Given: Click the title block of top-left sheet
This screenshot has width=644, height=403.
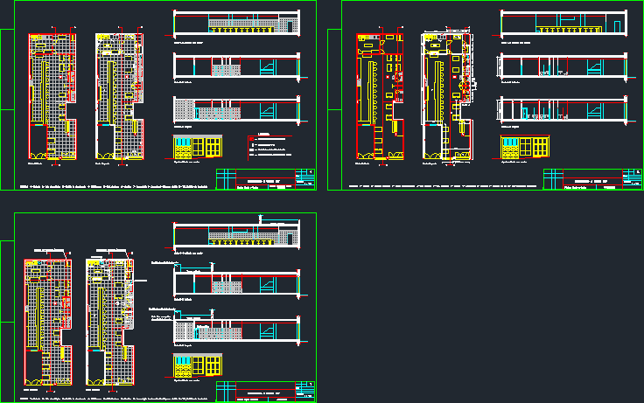Looking at the screenshot, I should (265, 177).
